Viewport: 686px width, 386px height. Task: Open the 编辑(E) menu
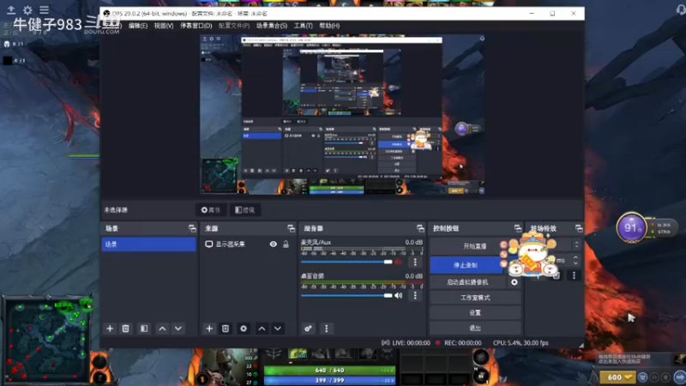pyautogui.click(x=138, y=26)
